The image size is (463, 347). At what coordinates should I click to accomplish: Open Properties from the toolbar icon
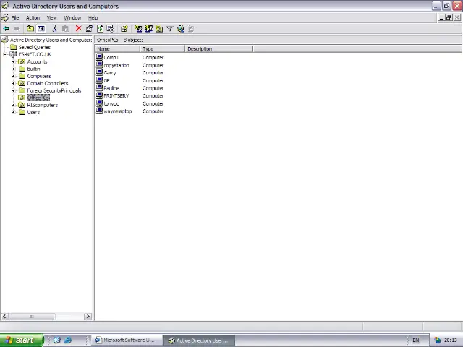pyautogui.click(x=90, y=29)
